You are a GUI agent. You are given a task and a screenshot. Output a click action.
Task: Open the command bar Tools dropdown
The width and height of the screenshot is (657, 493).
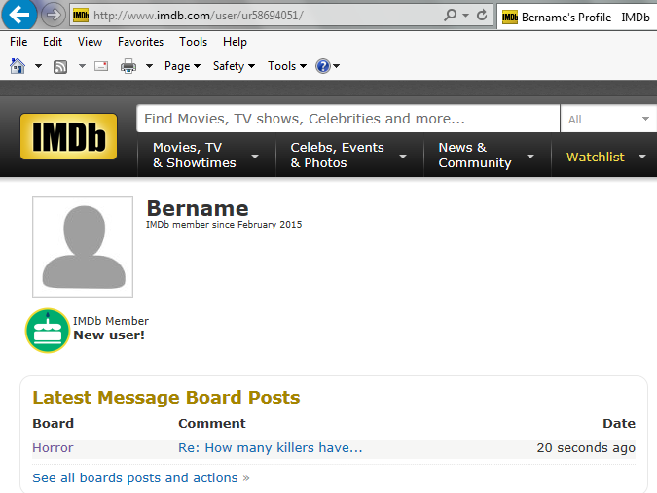pyautogui.click(x=287, y=66)
